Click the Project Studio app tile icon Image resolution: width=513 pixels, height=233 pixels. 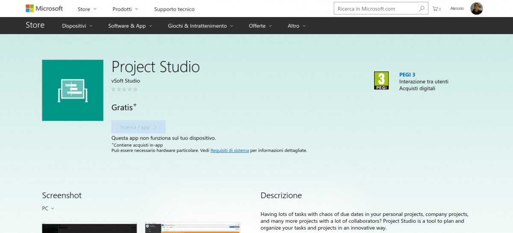pos(73,90)
